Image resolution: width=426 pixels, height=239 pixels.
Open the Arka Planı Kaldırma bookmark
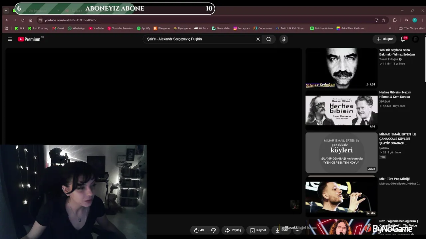point(351,28)
